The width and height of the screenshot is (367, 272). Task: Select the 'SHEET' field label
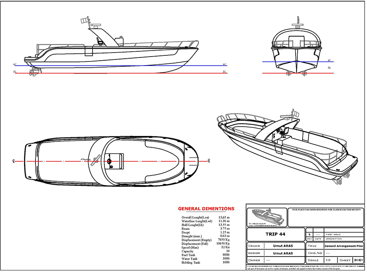345,260
